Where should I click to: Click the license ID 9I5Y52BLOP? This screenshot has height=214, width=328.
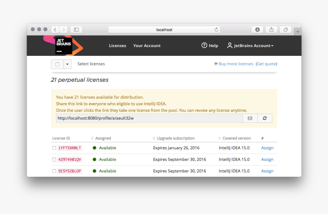point(69,171)
